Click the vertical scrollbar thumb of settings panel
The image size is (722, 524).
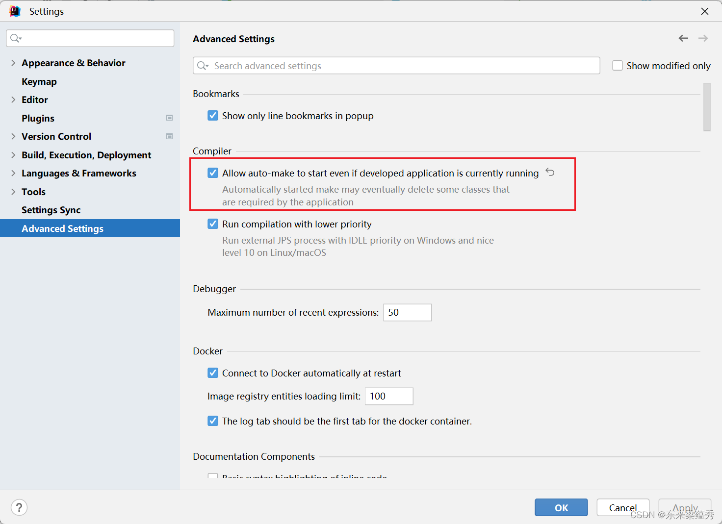point(707,107)
